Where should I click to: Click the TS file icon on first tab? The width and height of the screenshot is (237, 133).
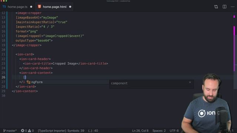point(4,7)
